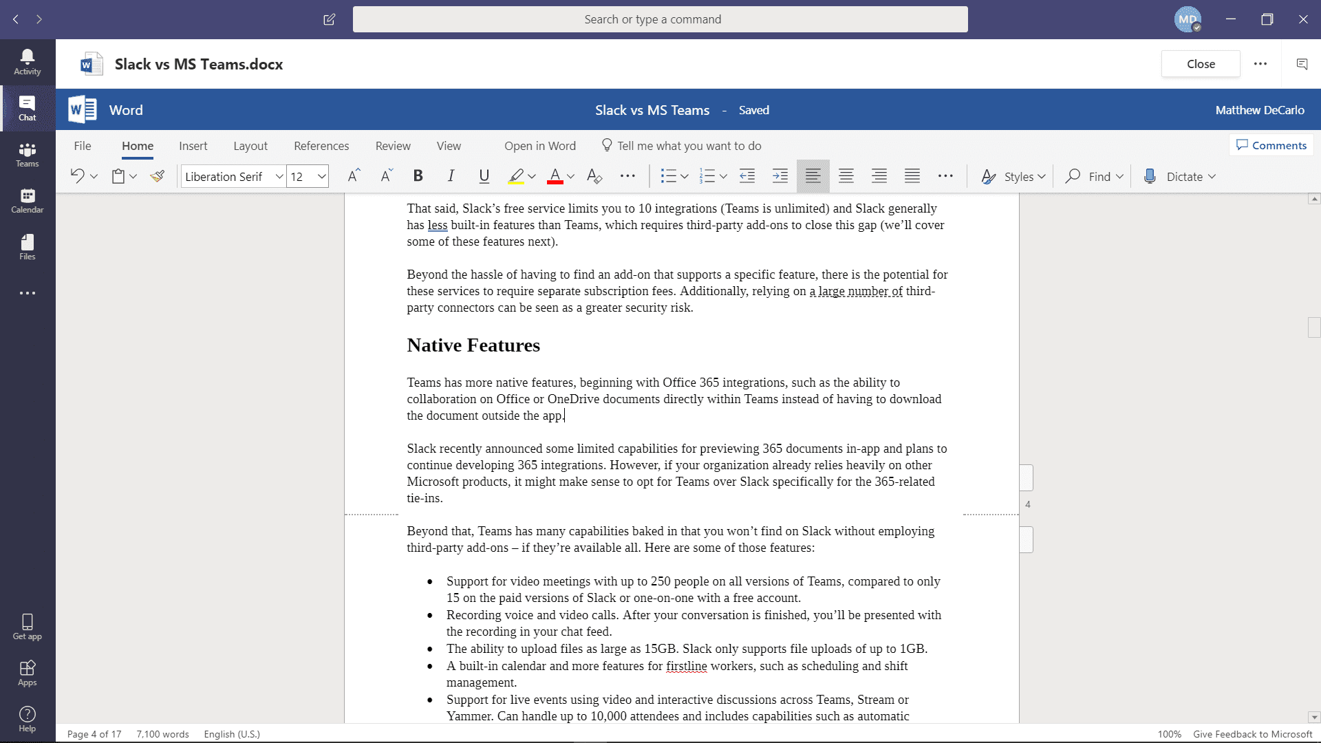Grow font size with larger A
Screen dimensions: 1321x743
click(x=353, y=176)
